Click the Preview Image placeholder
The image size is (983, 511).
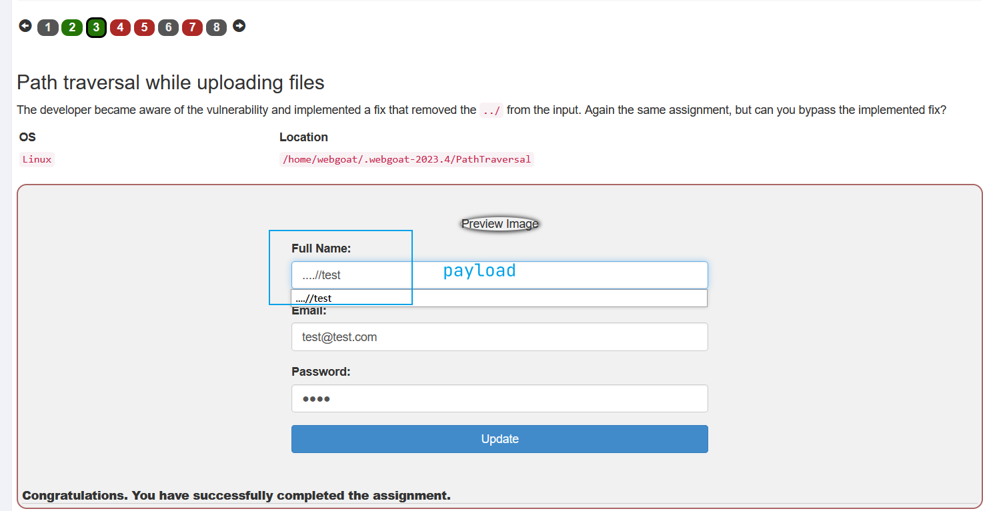500,224
